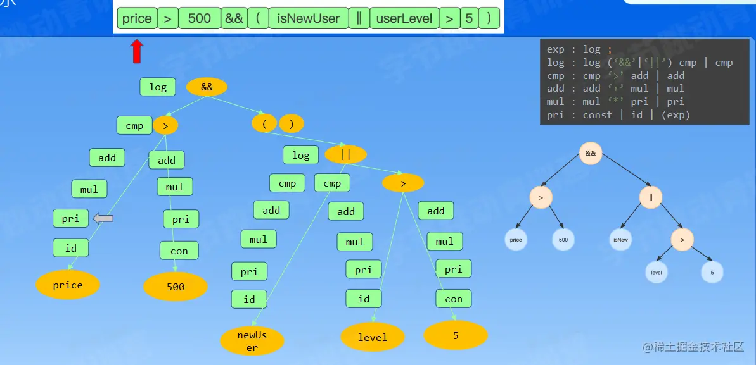
Task: Click the blue 500 circle in the AST
Action: 563,240
